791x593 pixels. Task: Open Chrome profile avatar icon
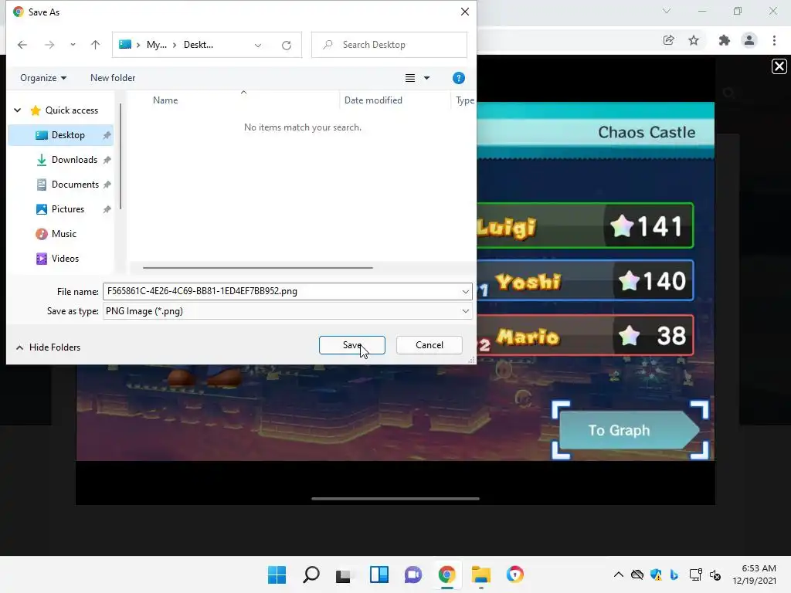(749, 40)
